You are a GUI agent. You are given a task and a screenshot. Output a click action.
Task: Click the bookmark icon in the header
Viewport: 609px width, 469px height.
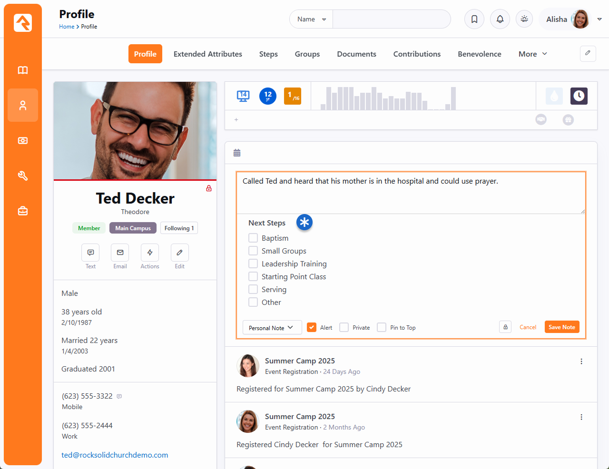(474, 19)
